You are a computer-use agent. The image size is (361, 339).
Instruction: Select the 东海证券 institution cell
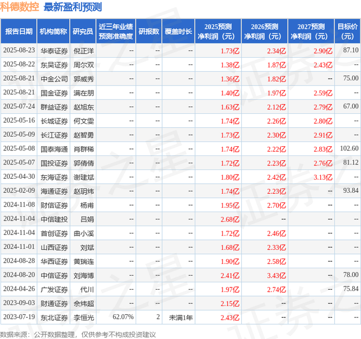[54, 177]
